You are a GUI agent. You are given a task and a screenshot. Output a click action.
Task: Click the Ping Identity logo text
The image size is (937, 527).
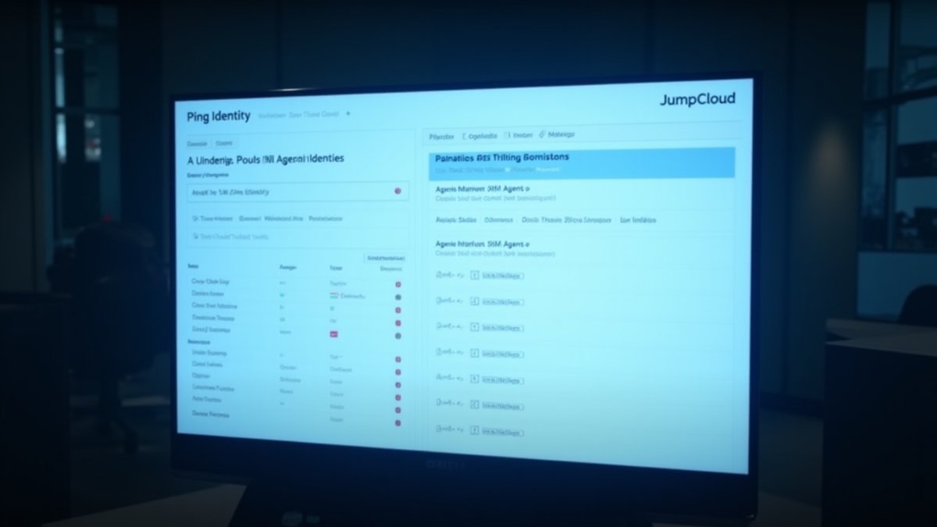point(219,116)
